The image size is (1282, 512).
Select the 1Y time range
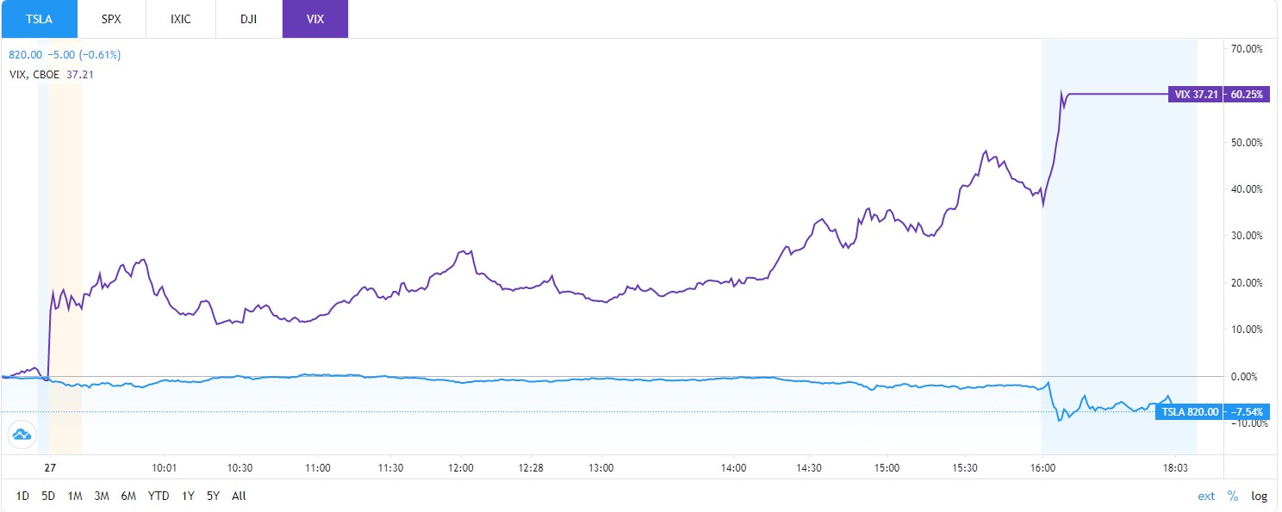(x=189, y=496)
